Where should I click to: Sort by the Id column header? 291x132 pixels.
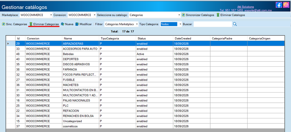[x=20, y=38]
